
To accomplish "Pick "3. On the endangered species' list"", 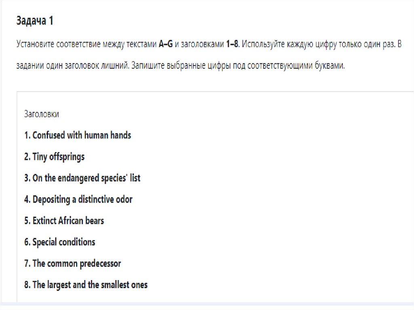I will coord(82,178).
